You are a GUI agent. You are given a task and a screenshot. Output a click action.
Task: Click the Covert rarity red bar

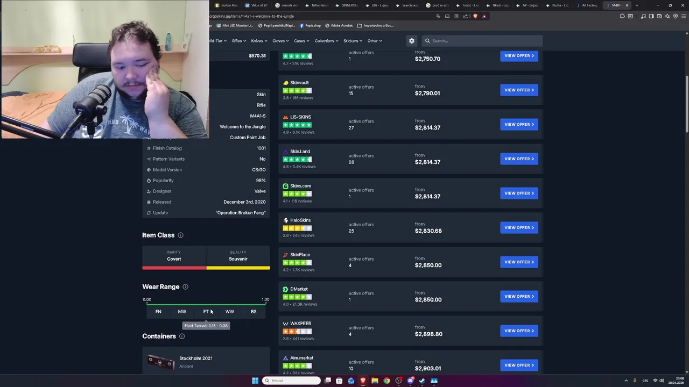(174, 268)
